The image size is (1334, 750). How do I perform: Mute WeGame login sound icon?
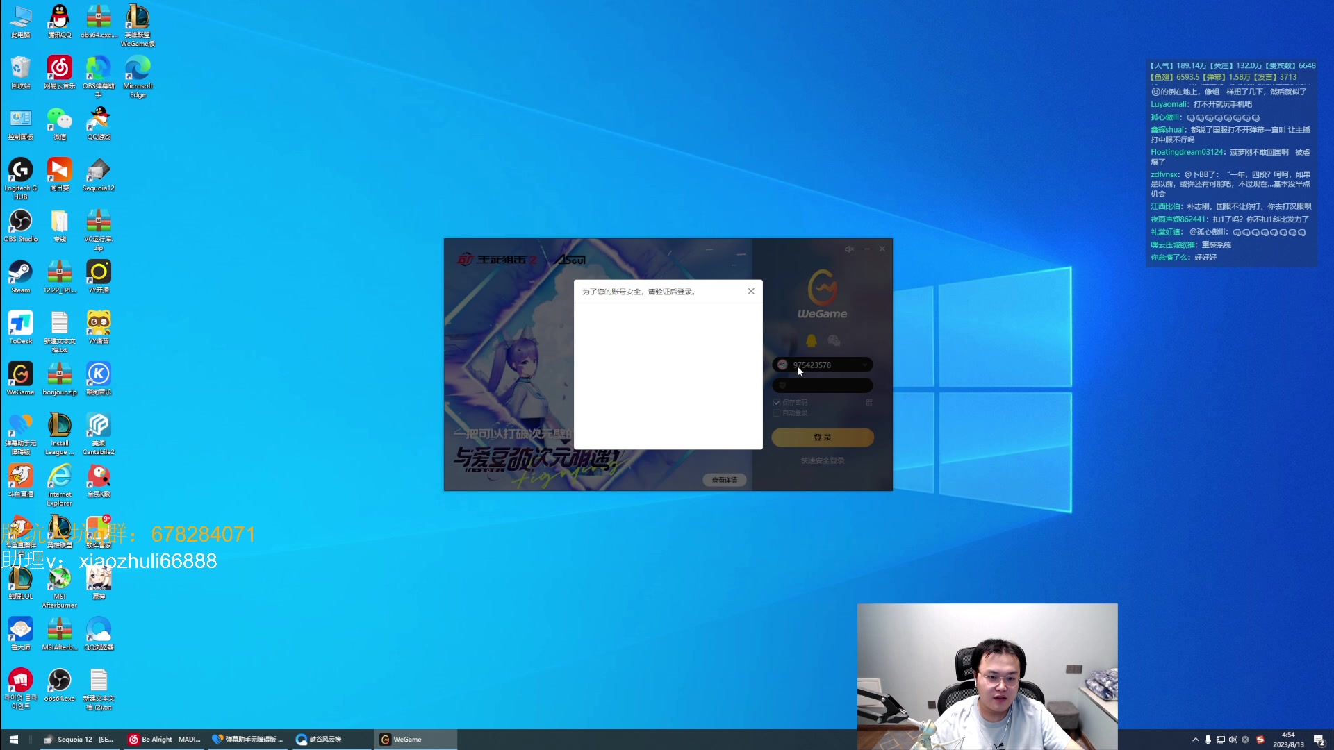point(848,249)
